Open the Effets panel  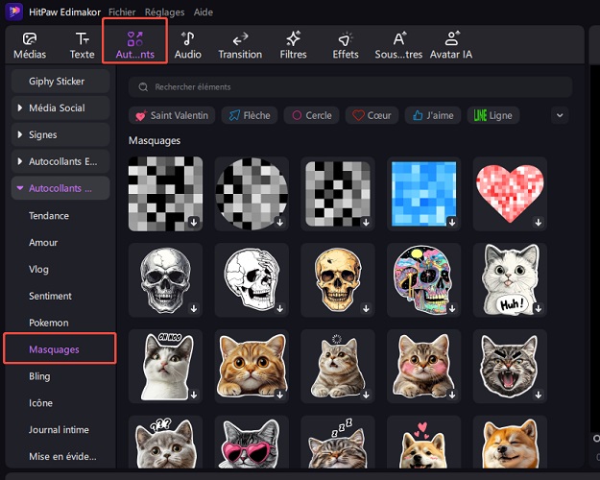pos(346,45)
